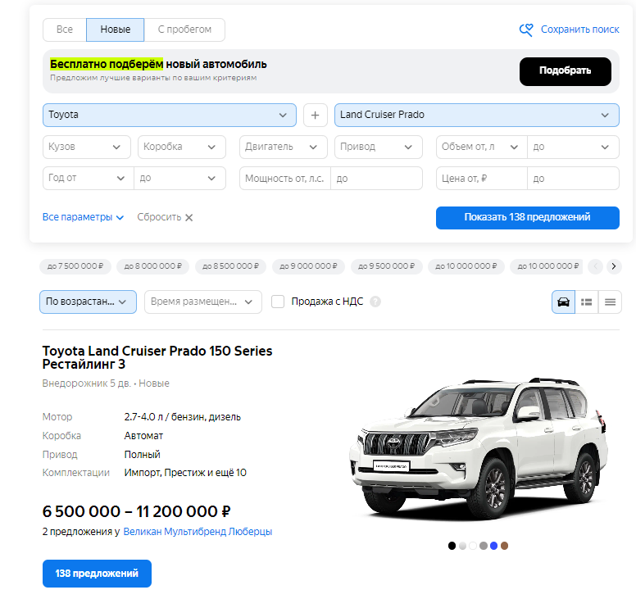Choose brown car color swatch

(504, 546)
